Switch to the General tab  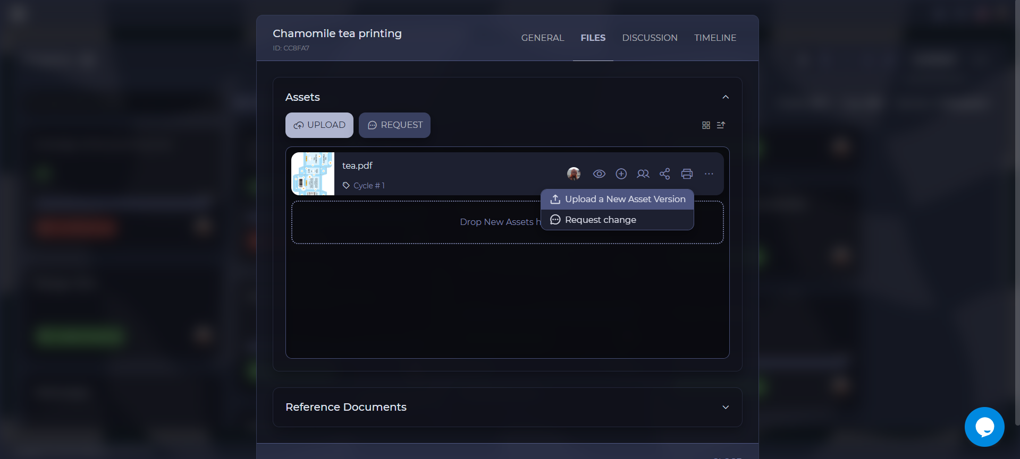[x=542, y=38]
